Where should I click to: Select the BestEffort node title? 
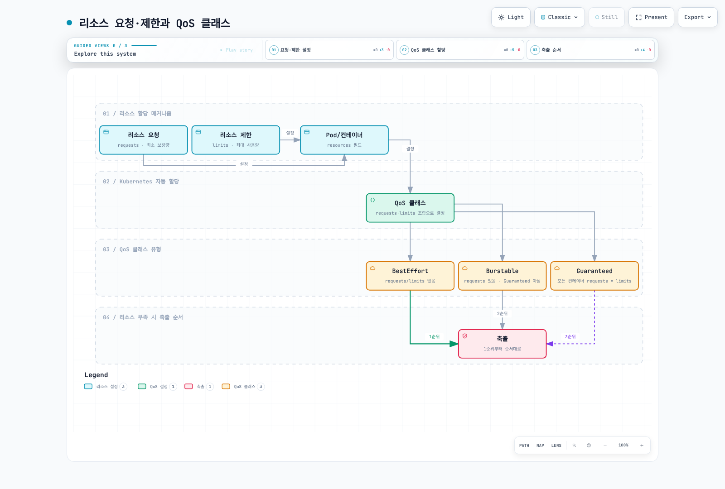pyautogui.click(x=410, y=271)
